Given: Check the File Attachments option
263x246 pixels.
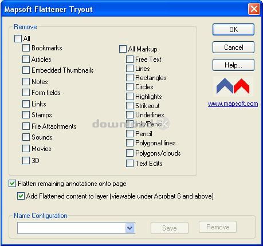Looking at the screenshot, I should coord(26,126).
